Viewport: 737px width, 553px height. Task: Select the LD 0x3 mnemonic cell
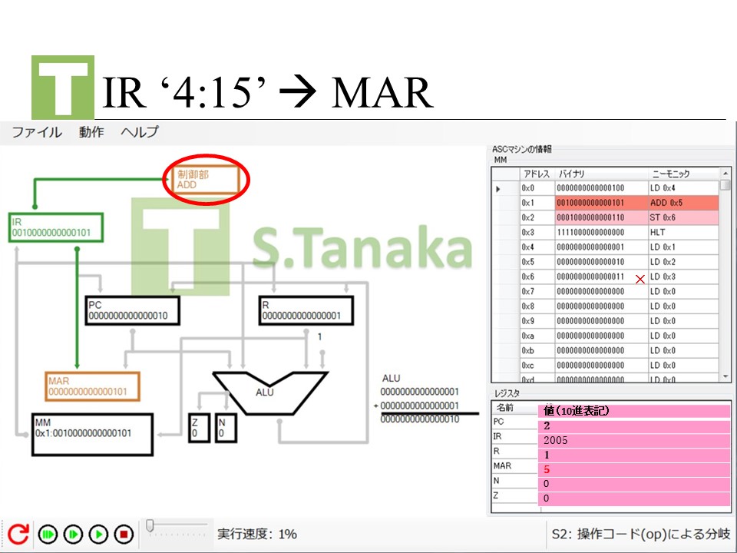click(x=683, y=276)
